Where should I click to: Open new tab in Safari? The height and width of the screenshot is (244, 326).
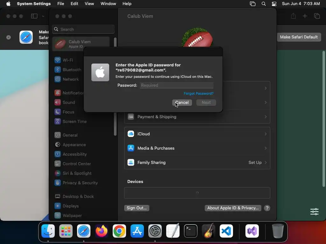coord(305,16)
